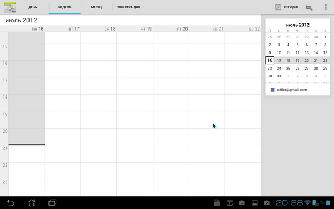This screenshot has height=209, width=334.
Task: Toggle the toffler@gmail.com calendar color square
Action: click(272, 90)
